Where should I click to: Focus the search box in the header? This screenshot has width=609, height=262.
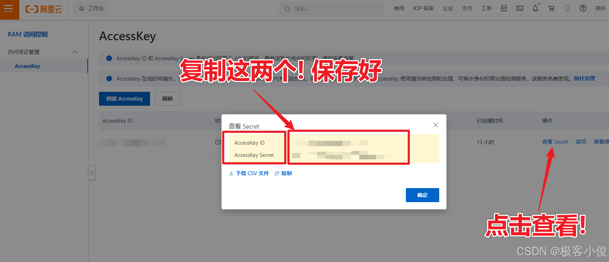pos(331,9)
